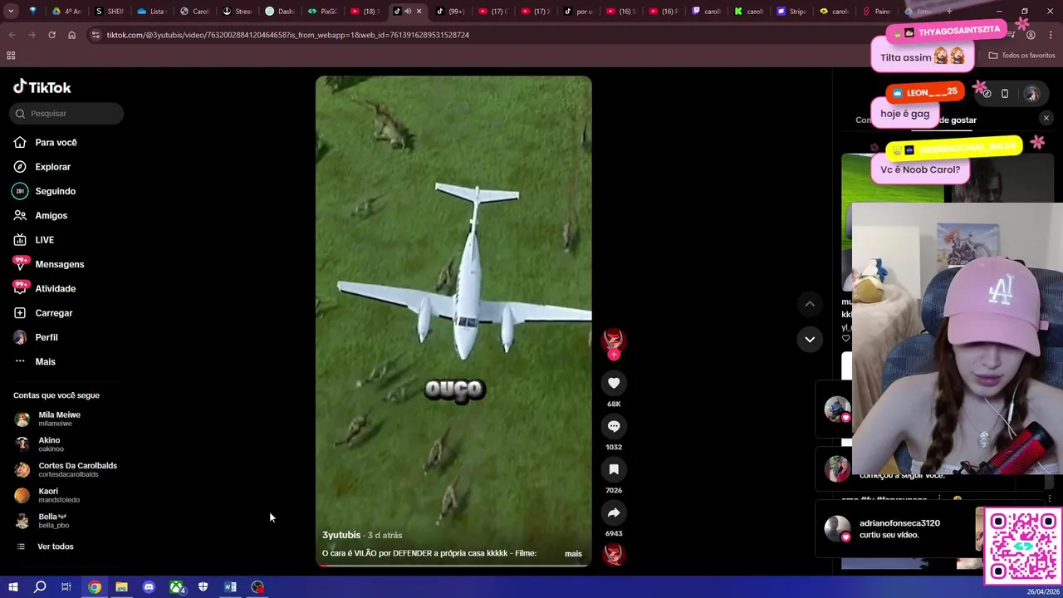Open Xbox app from the taskbar
Image resolution: width=1063 pixels, height=598 pixels.
pyautogui.click(x=176, y=587)
